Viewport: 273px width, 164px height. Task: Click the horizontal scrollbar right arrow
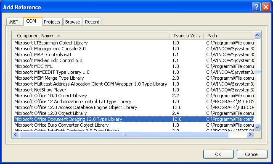point(250,135)
